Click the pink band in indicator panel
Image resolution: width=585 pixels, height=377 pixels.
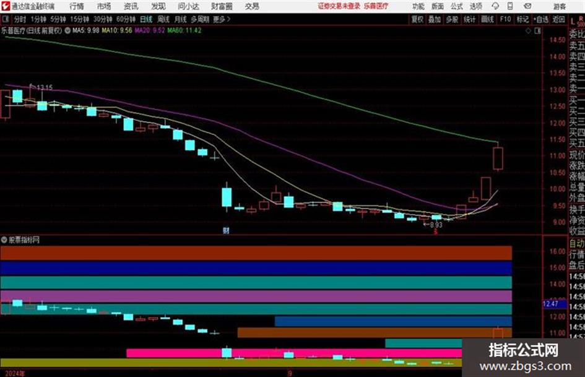(x=294, y=353)
